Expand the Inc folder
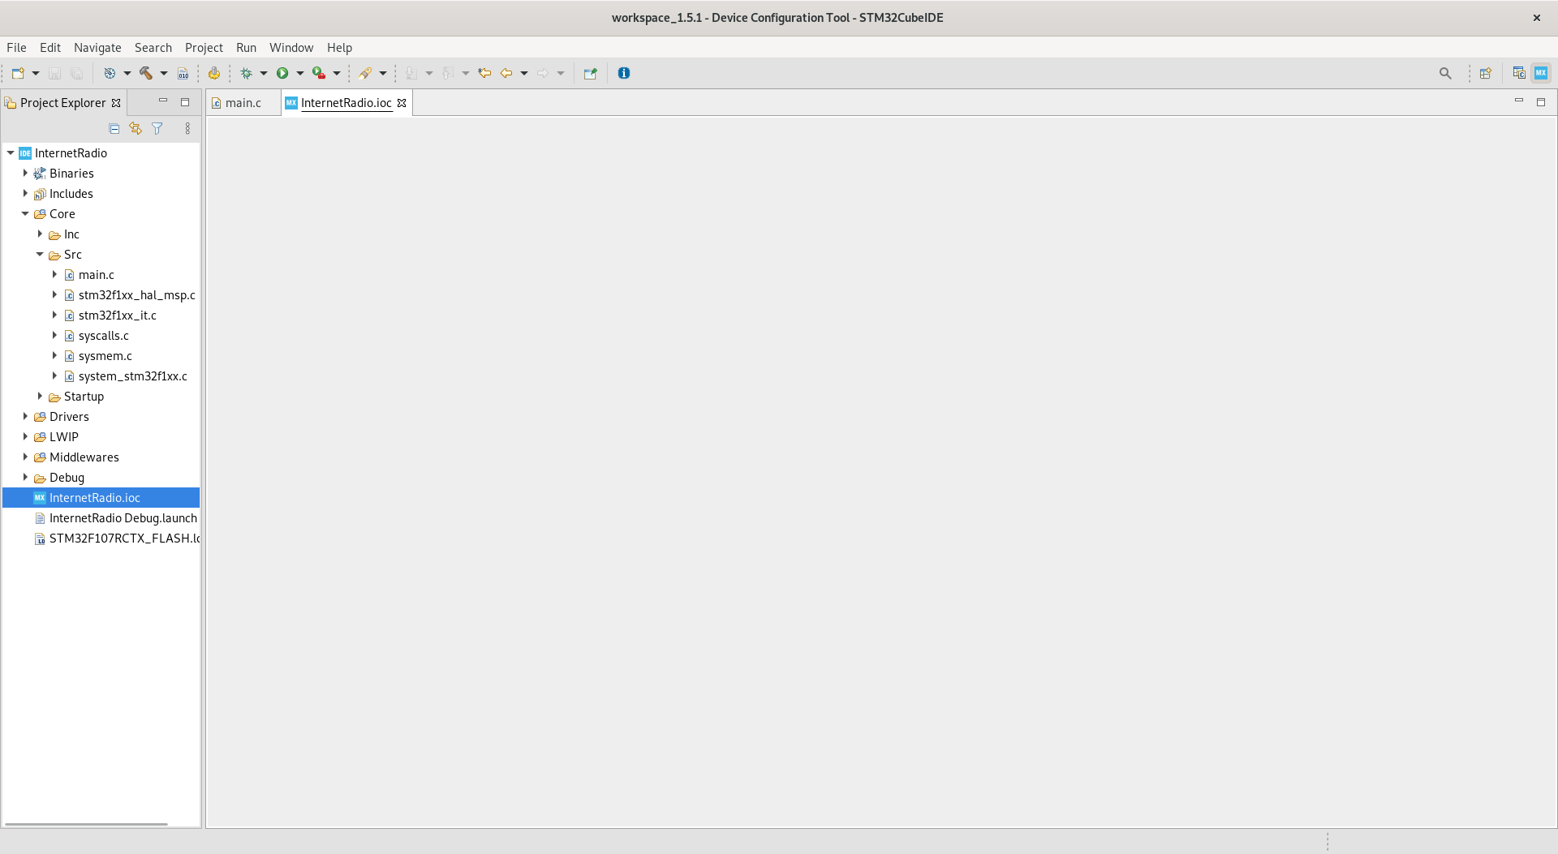The image size is (1558, 854). tap(40, 234)
